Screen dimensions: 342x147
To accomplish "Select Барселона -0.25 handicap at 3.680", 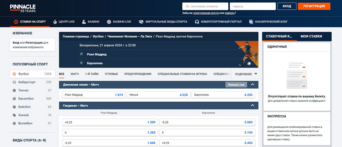I will click(207, 122).
